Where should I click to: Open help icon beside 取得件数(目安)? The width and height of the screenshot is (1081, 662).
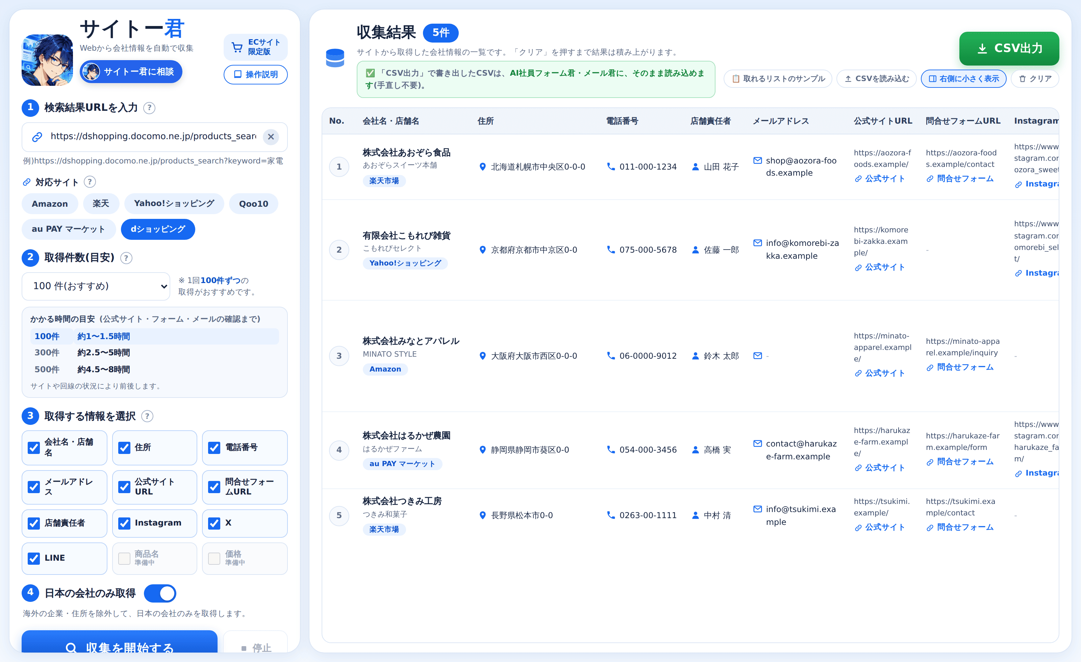click(126, 258)
